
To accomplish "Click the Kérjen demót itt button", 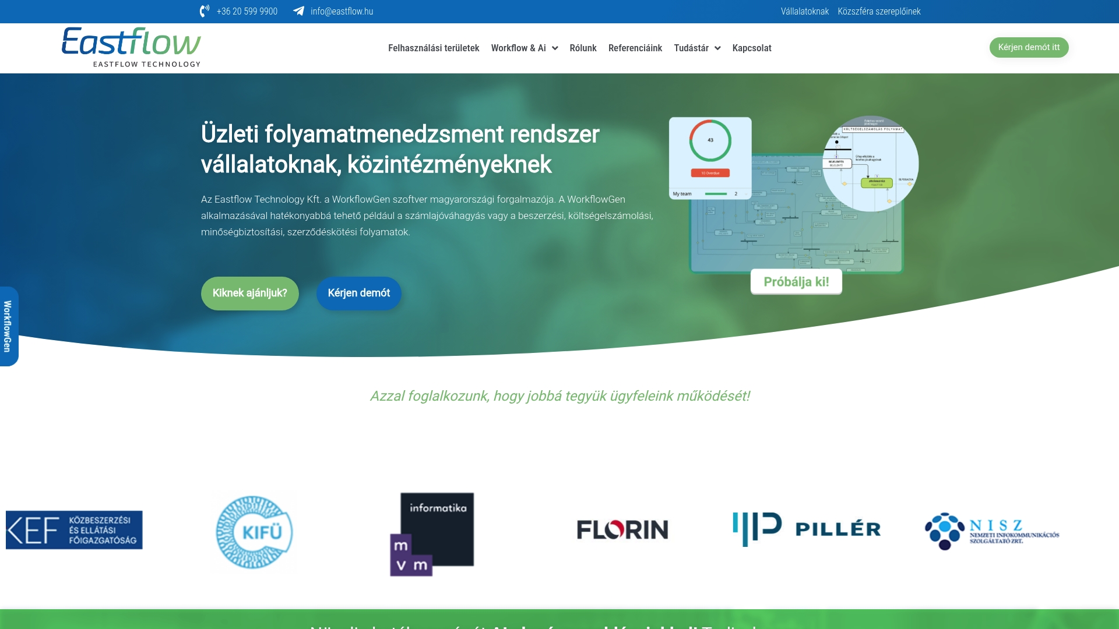I will (x=1029, y=47).
